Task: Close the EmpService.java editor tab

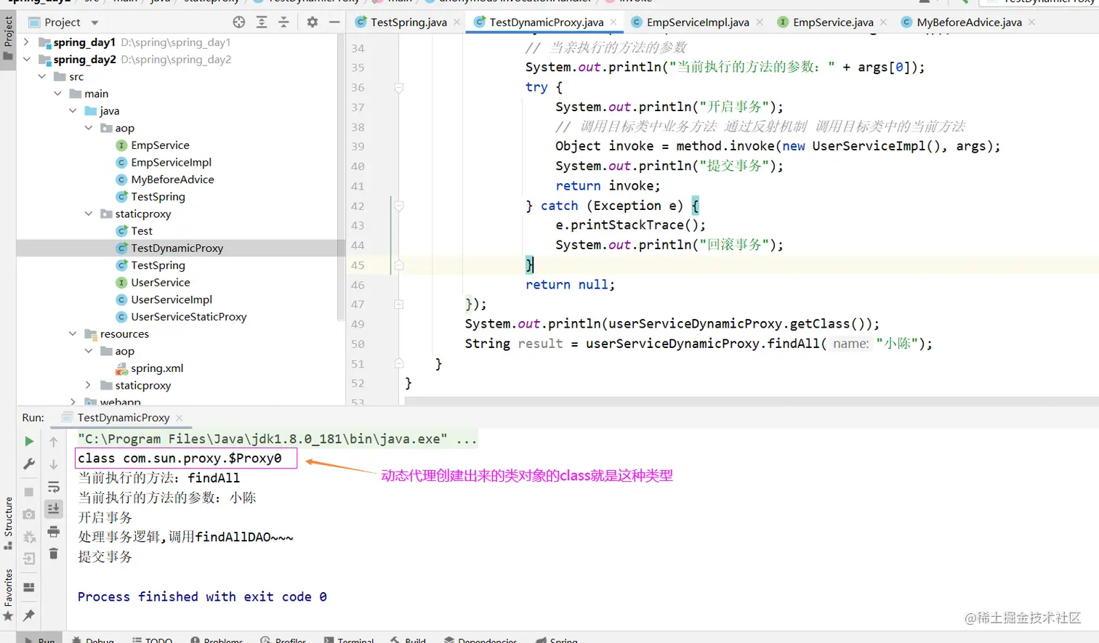Action: (883, 23)
